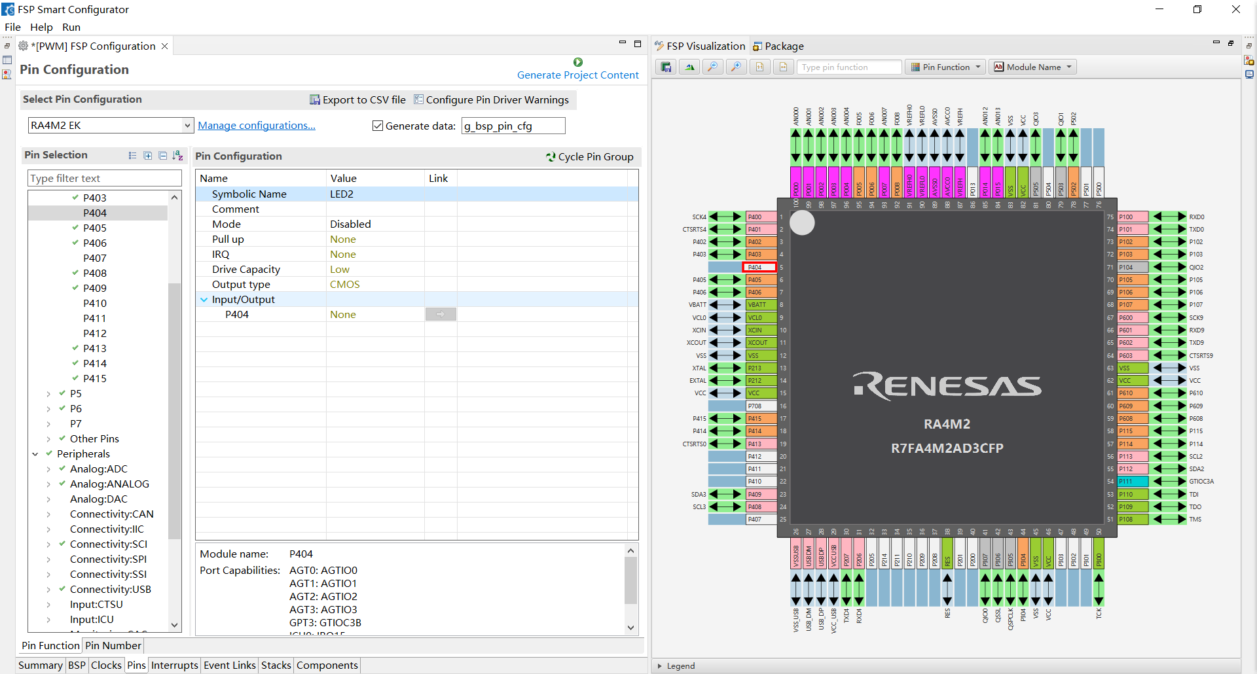Click the rotate package view icon
The width and height of the screenshot is (1257, 674).
click(x=689, y=67)
